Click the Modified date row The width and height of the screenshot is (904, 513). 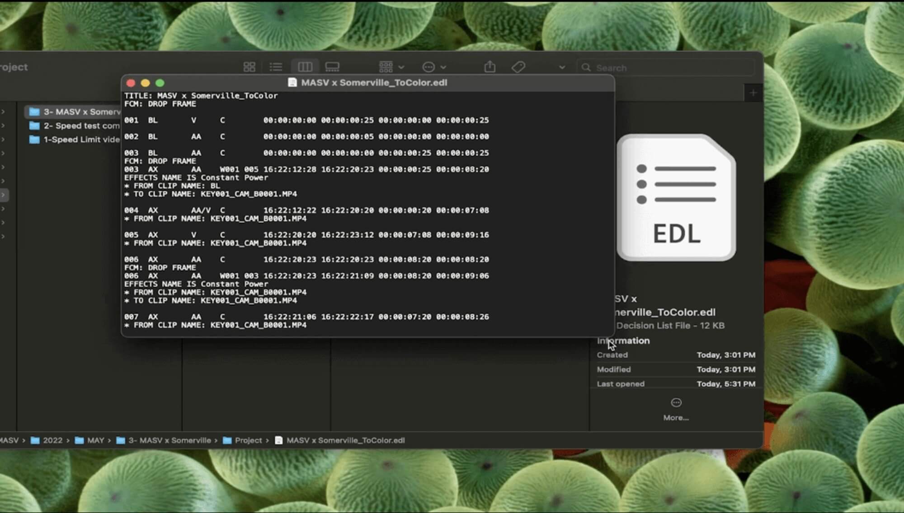(676, 369)
